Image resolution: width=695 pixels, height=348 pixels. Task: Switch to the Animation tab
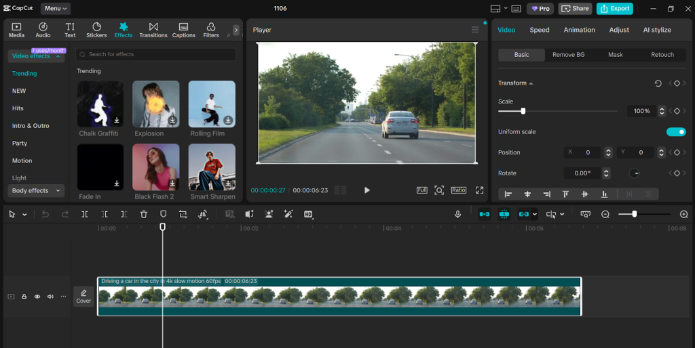[579, 30]
